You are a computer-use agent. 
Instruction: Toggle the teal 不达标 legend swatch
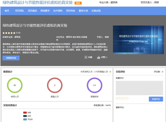click(25, 119)
